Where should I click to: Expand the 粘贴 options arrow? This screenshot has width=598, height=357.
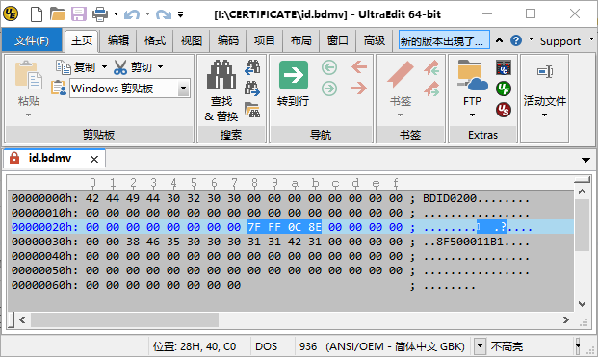pos(28,115)
